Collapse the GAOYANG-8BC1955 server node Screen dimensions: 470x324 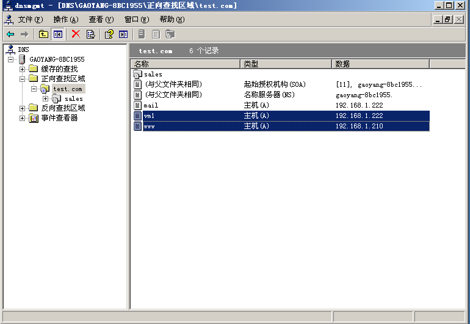coord(11,59)
